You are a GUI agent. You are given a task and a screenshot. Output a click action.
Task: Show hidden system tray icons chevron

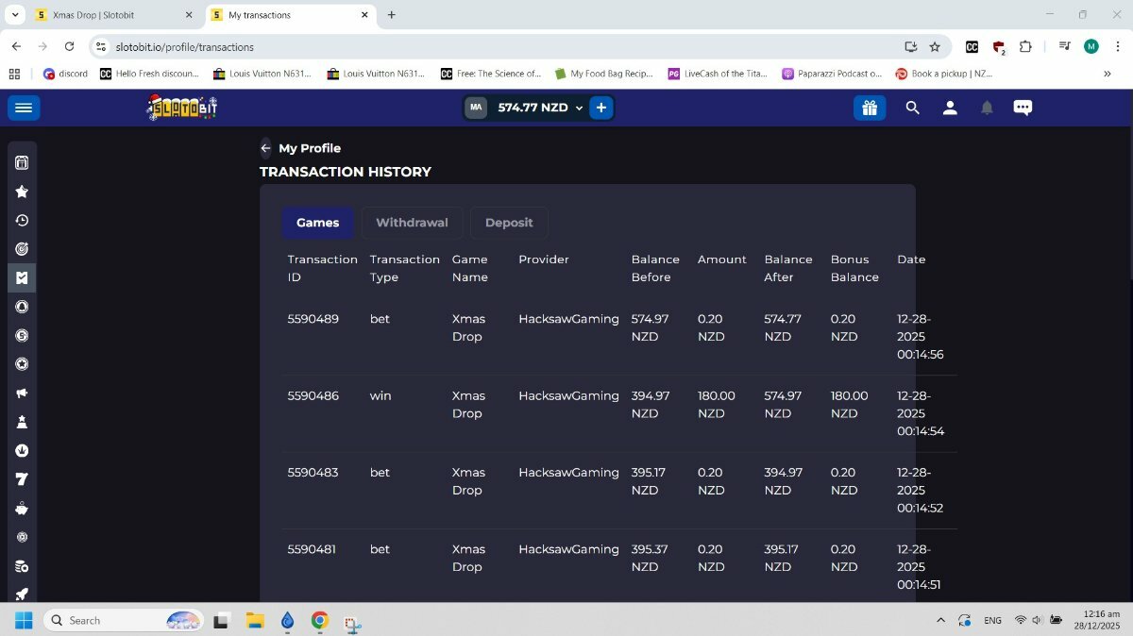(x=940, y=620)
